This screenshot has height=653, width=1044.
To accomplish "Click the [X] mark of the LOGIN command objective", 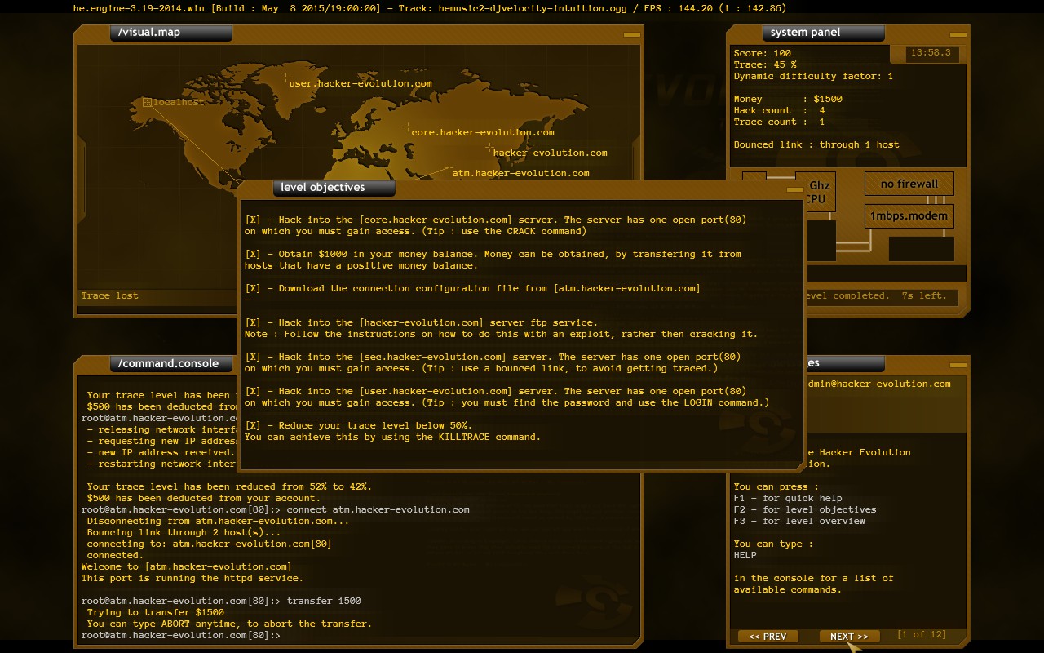I will [x=253, y=391].
